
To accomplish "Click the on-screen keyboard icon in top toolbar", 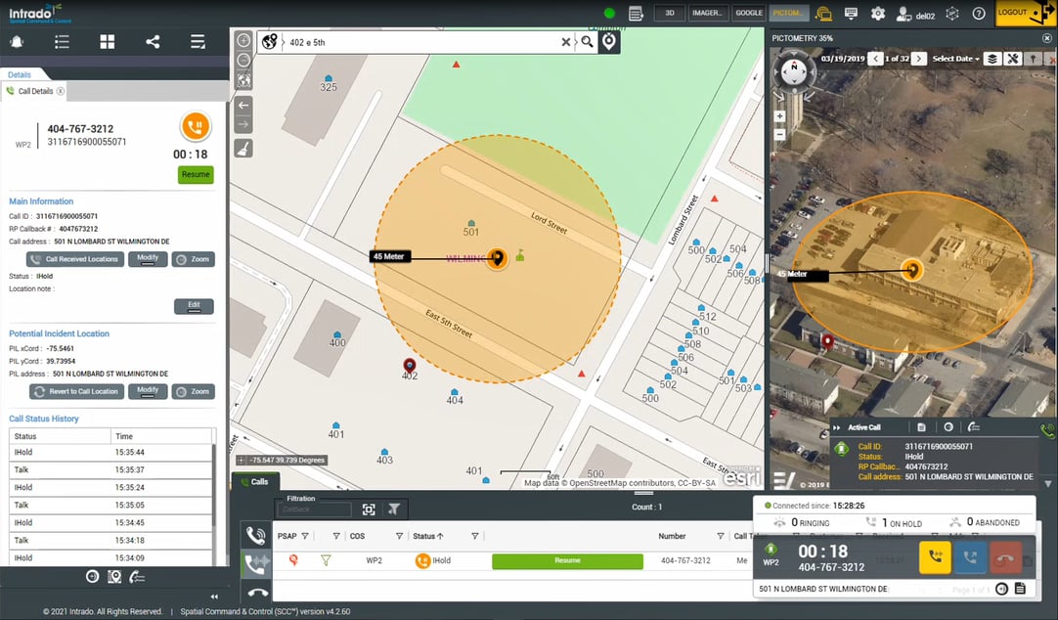I will pos(849,13).
